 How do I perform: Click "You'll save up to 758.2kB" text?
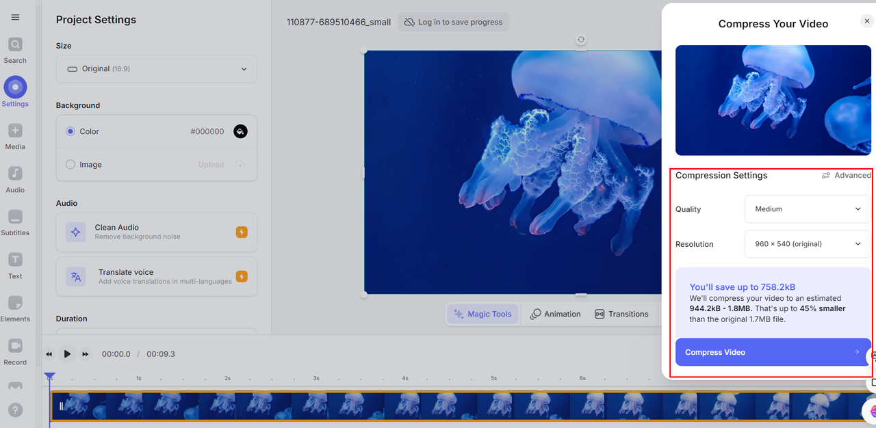click(x=743, y=287)
